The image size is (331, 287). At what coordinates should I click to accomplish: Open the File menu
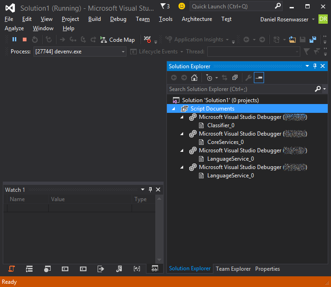9,19
